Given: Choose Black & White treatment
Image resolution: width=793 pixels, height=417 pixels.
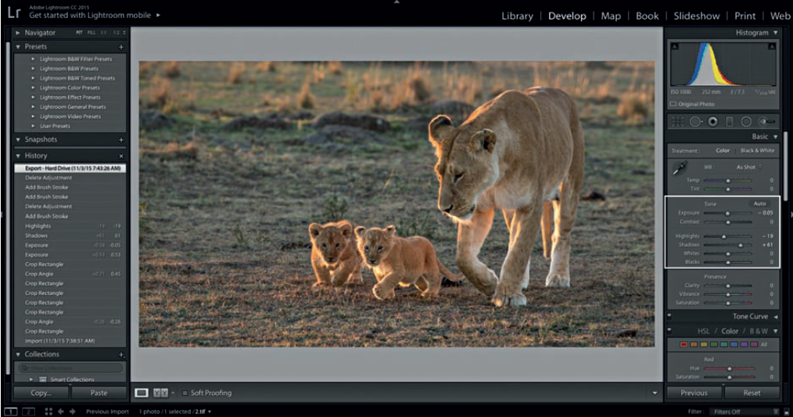Looking at the screenshot, I should point(757,150).
